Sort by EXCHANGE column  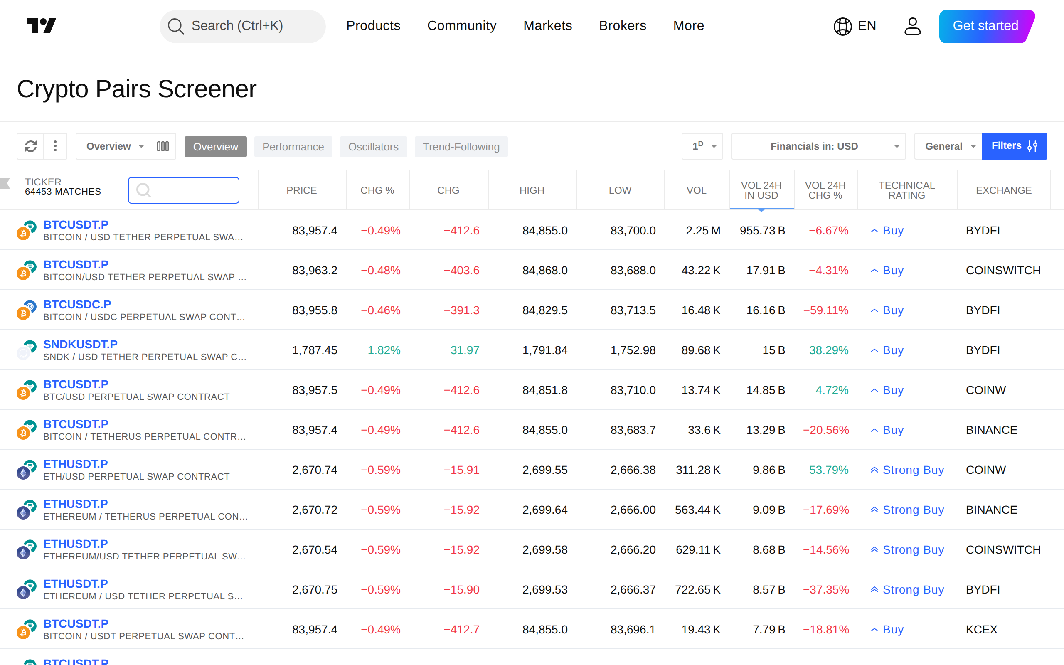point(1003,190)
